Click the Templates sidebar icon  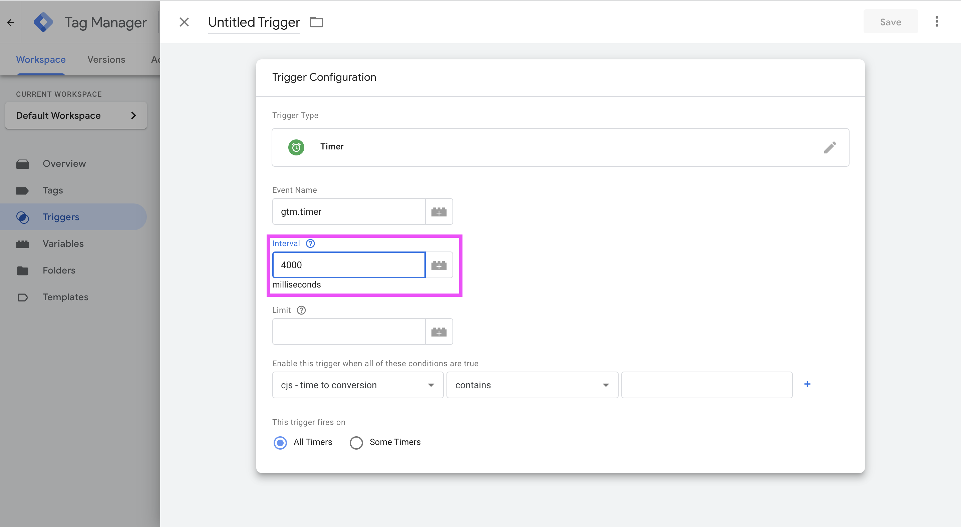pos(23,297)
